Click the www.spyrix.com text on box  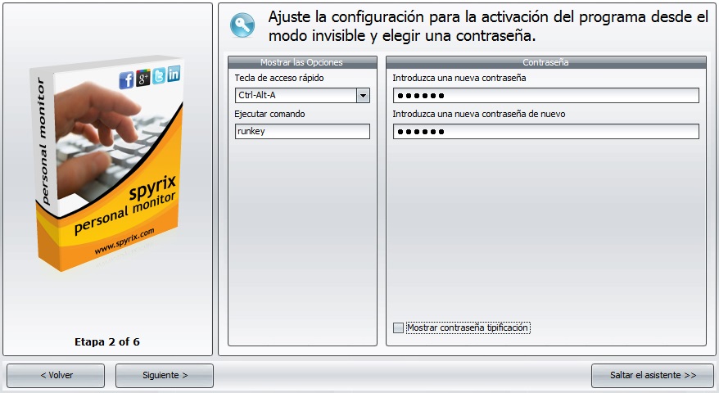tap(124, 242)
